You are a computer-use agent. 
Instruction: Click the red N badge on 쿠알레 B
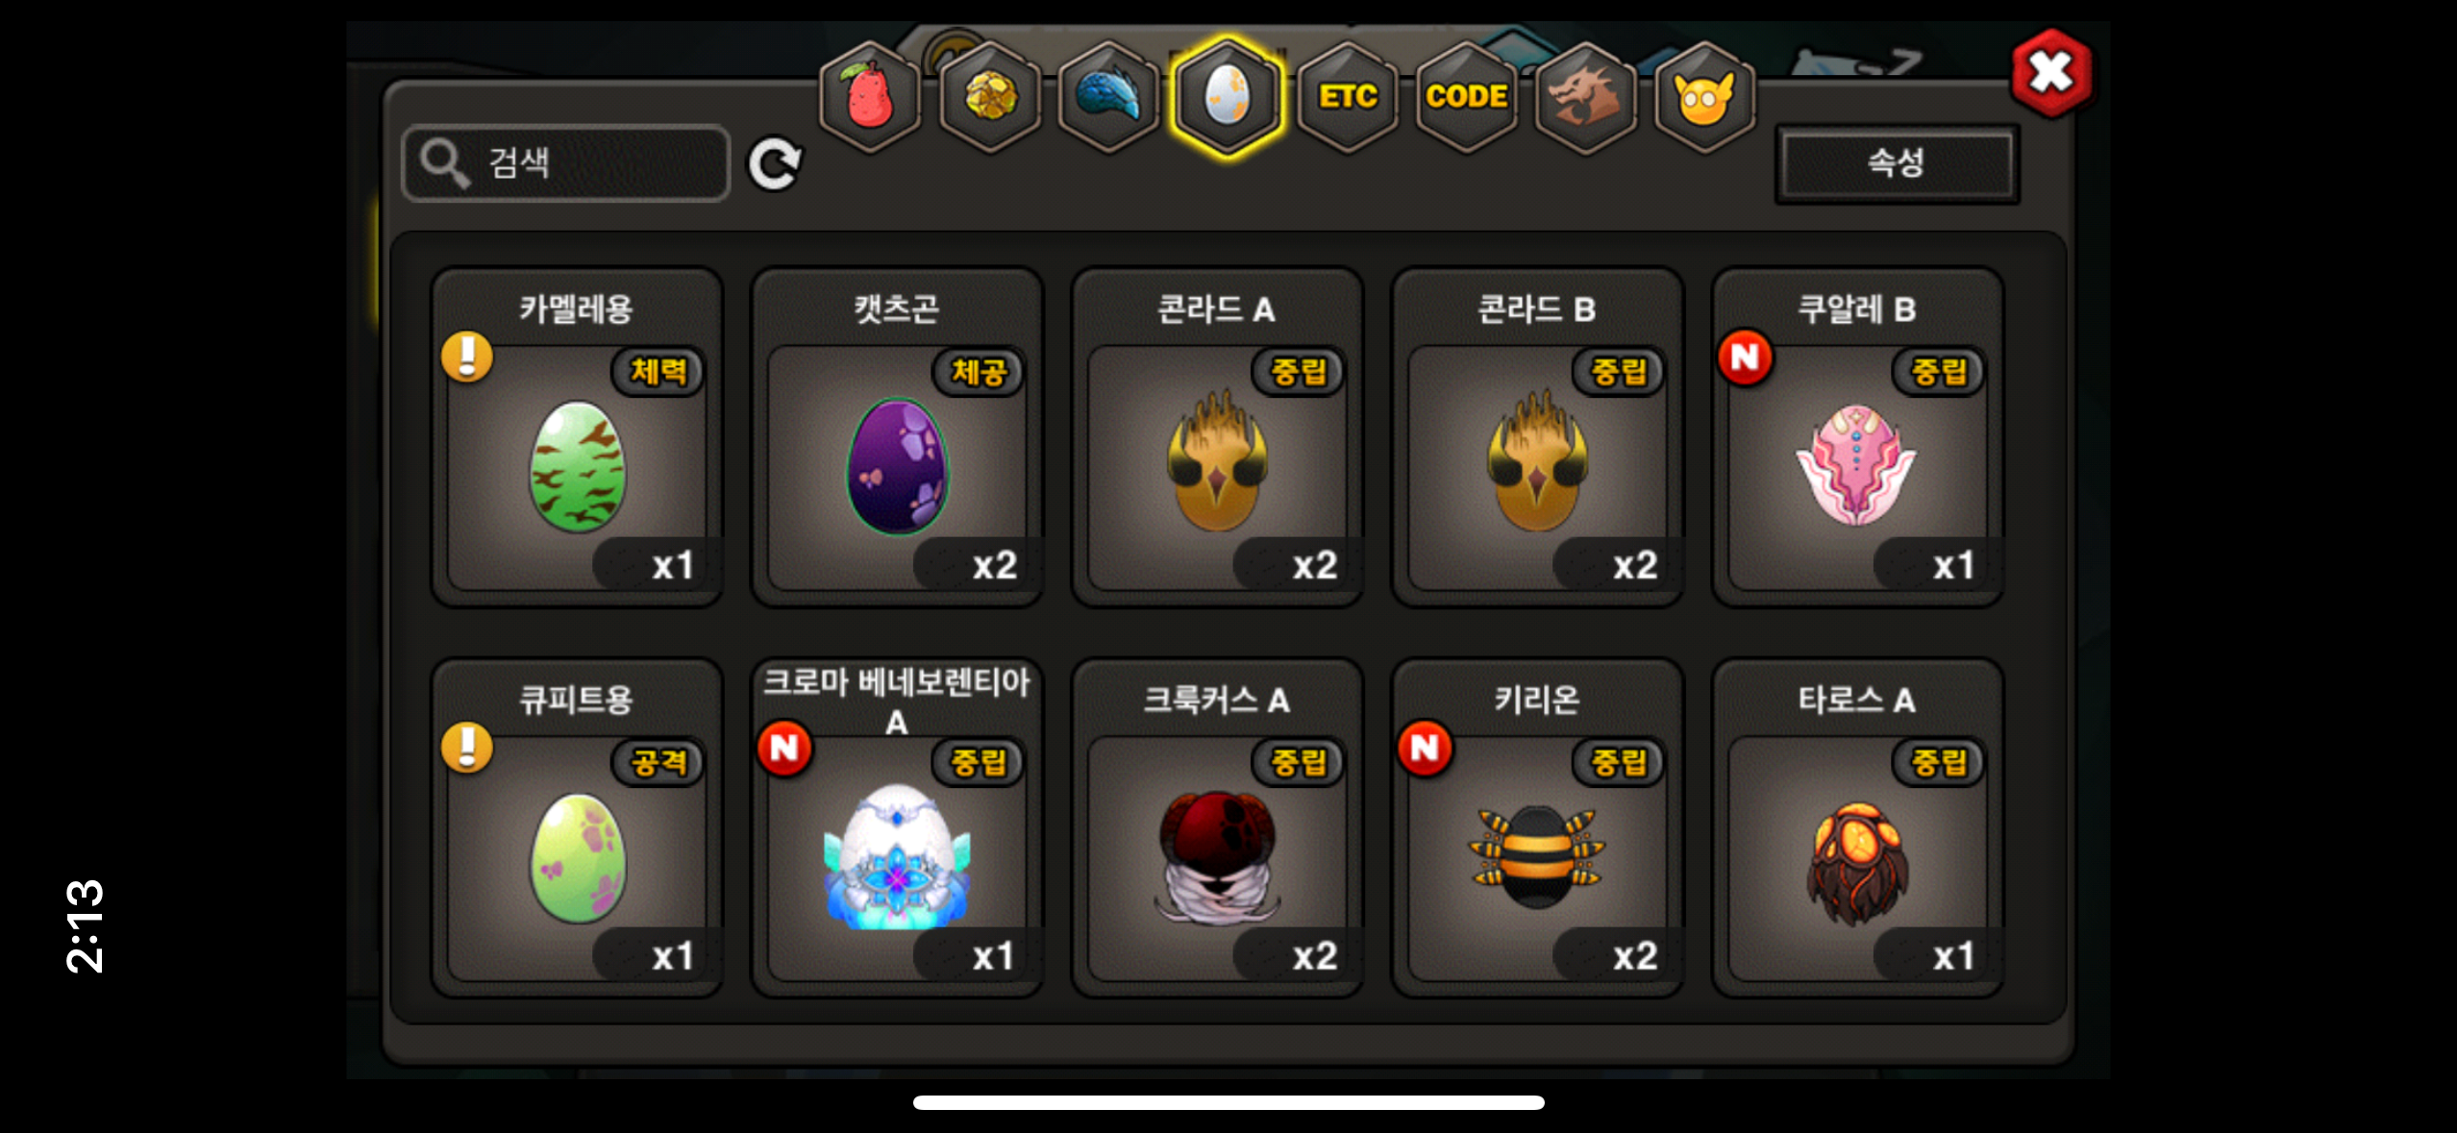tap(1745, 358)
